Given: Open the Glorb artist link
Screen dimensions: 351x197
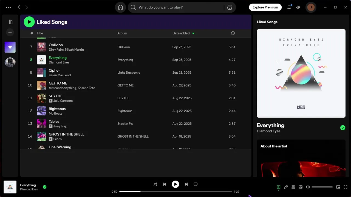Looking at the screenshot, I should [58, 139].
